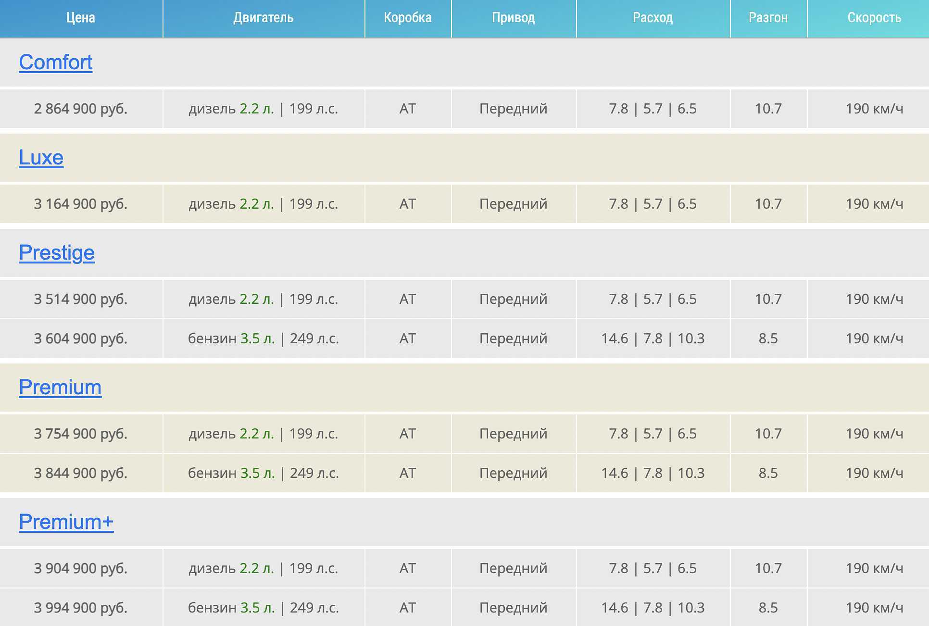929x626 pixels.
Task: Click the Цена column header
Action: coord(81,18)
